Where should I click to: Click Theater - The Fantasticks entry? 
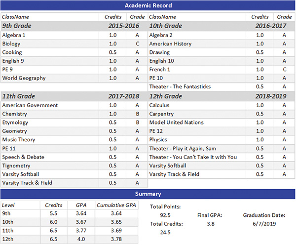pos(180,86)
